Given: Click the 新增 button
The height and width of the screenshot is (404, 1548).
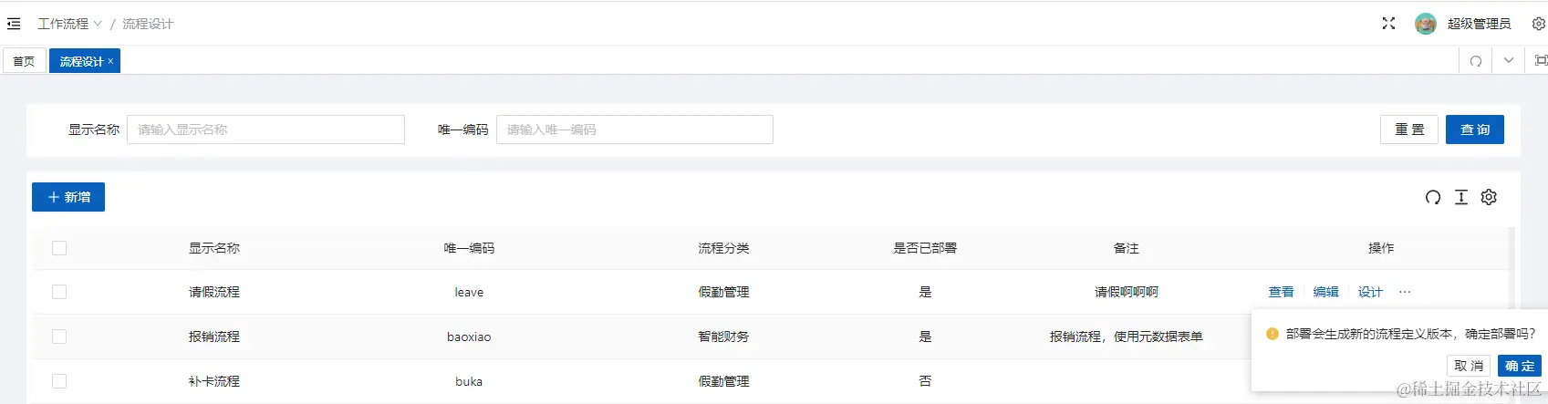Looking at the screenshot, I should 68,197.
